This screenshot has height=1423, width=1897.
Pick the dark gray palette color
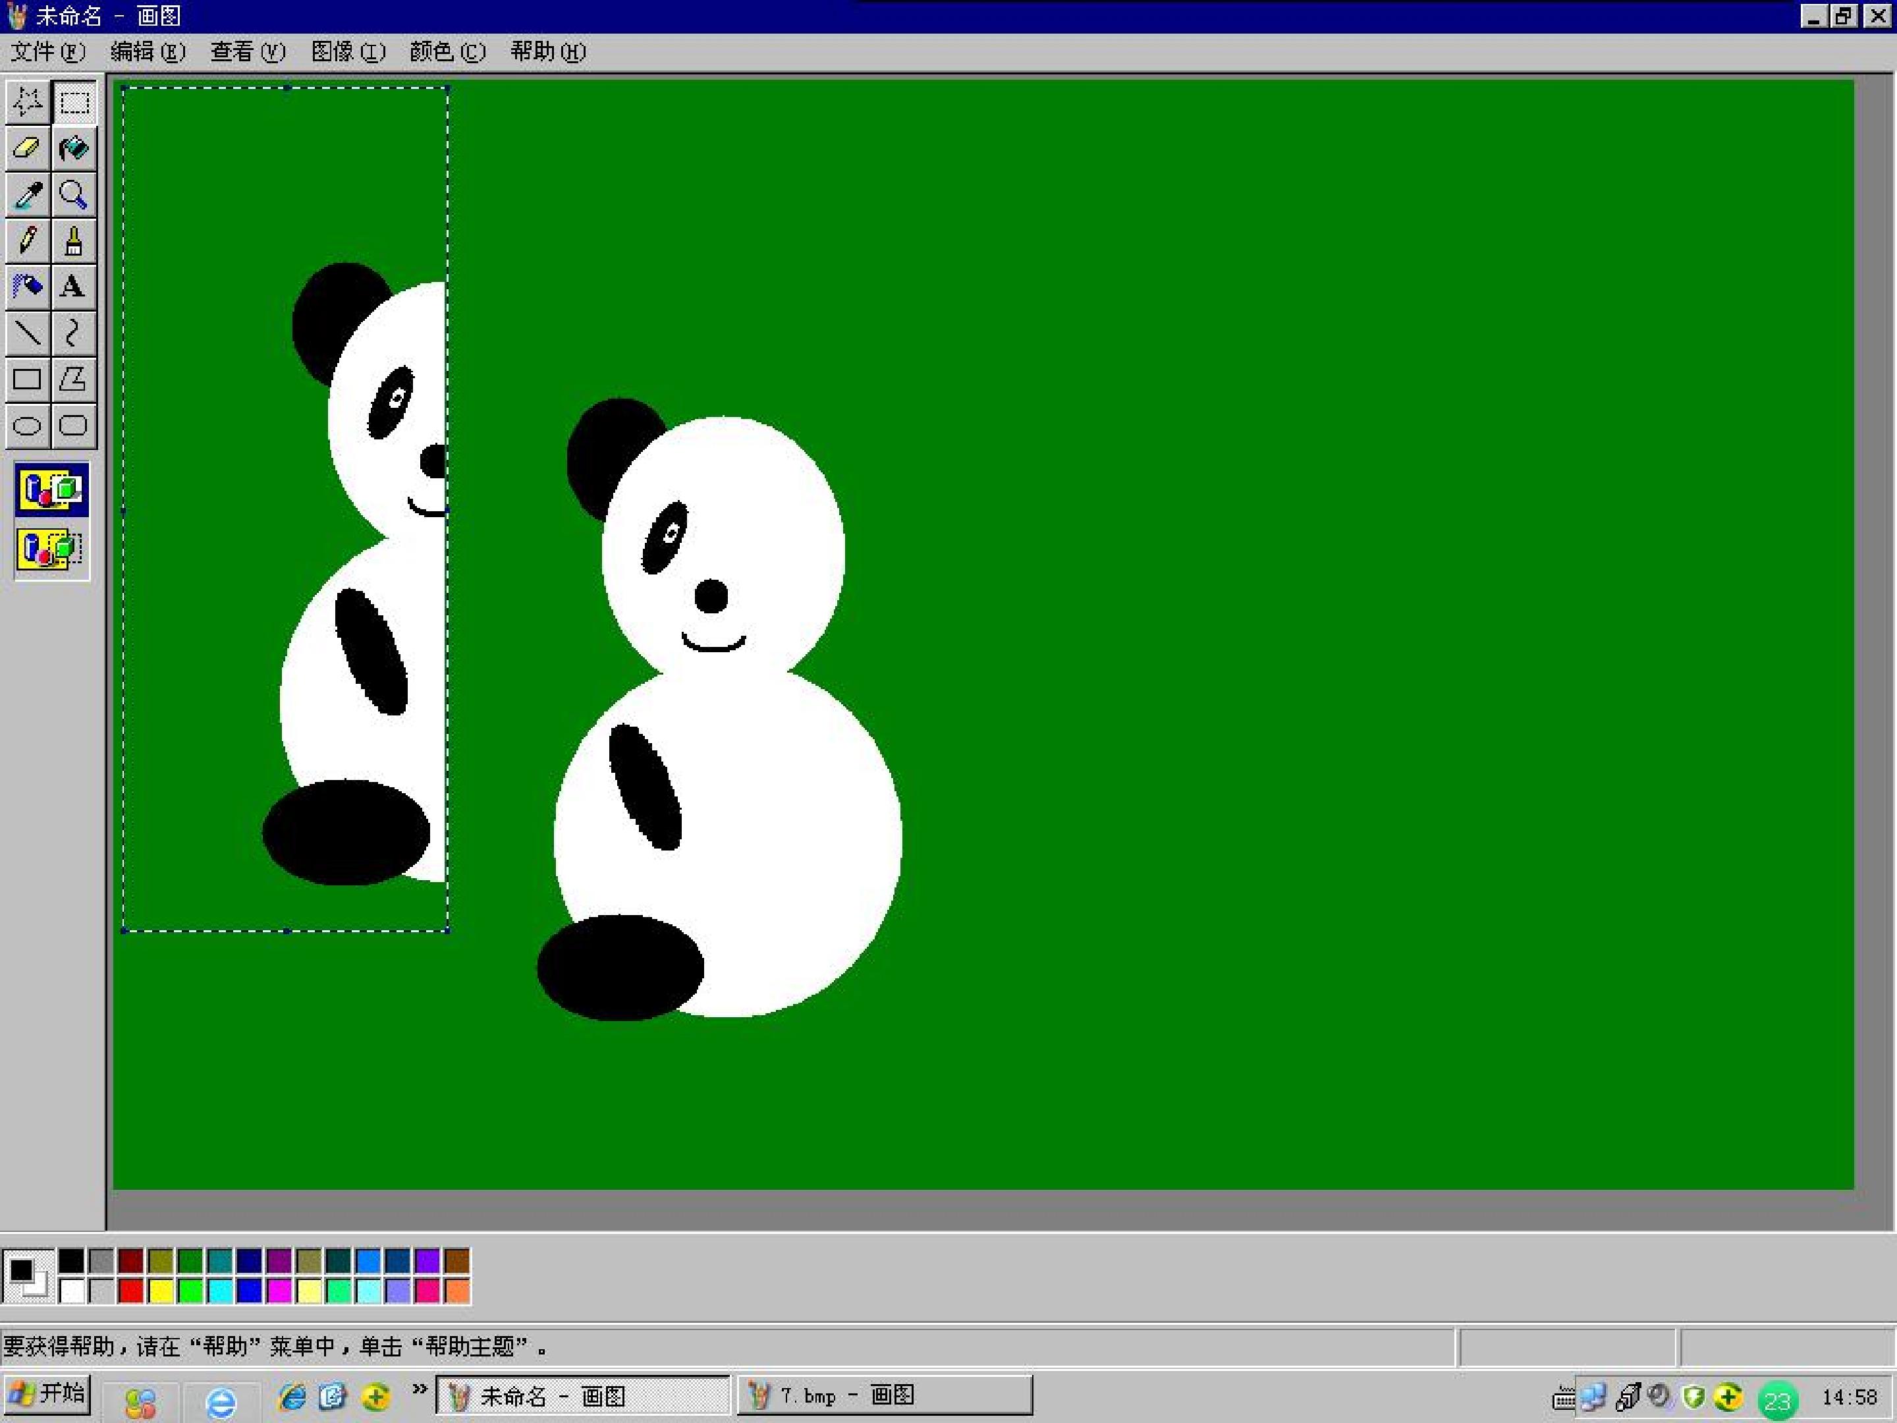(101, 1261)
